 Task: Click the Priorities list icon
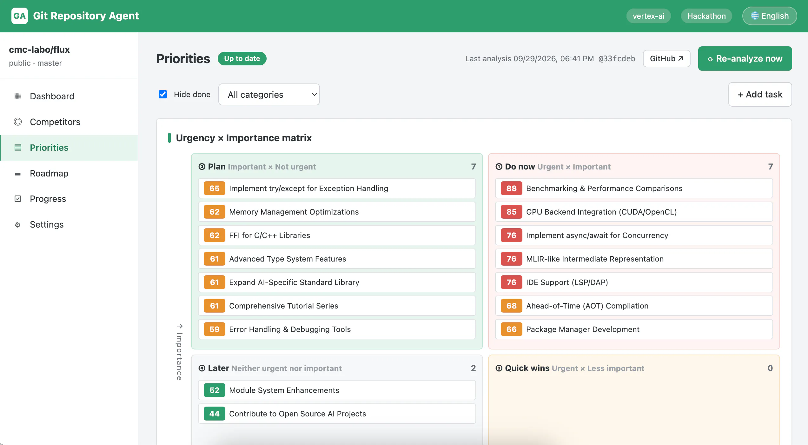[18, 147]
